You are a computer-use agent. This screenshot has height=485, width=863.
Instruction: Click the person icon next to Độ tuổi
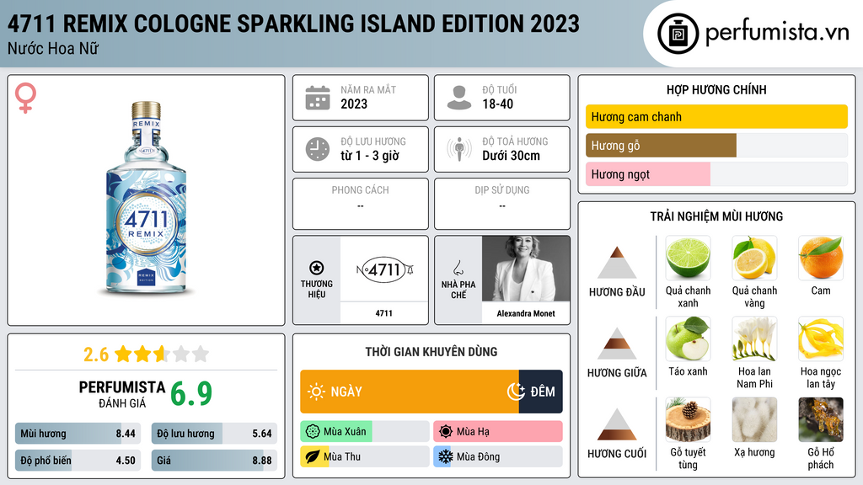[459, 98]
